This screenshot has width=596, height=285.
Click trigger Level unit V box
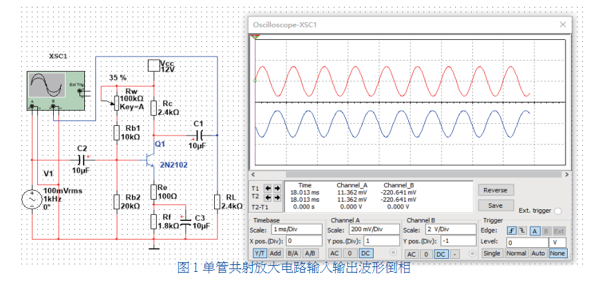tap(557, 242)
